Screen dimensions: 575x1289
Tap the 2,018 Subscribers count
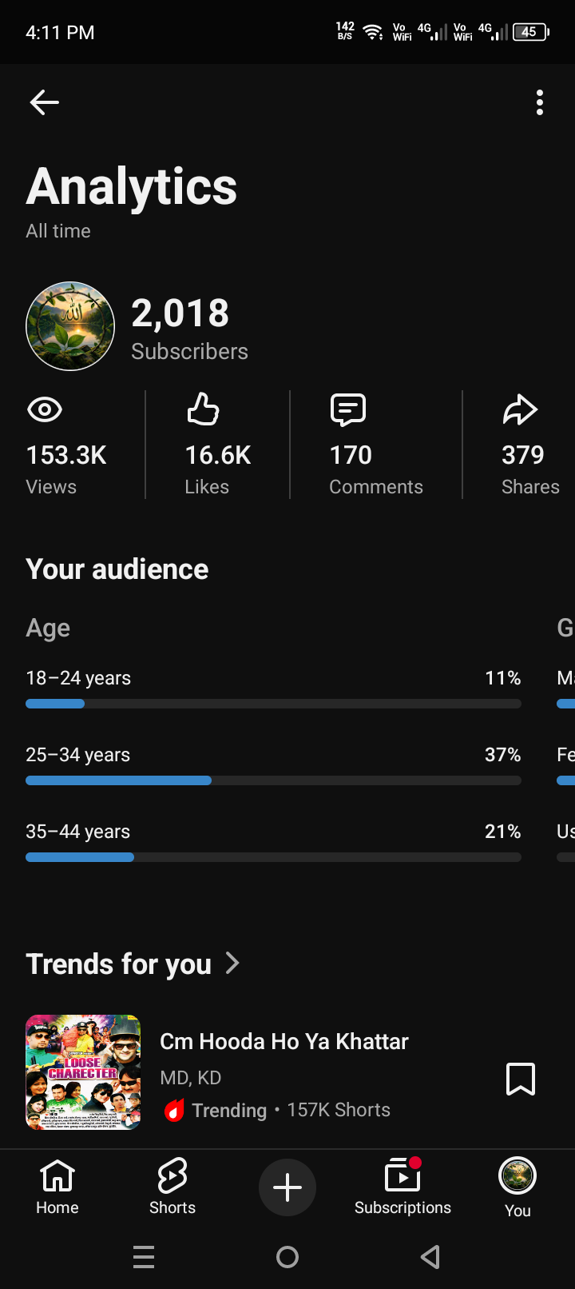(x=189, y=329)
